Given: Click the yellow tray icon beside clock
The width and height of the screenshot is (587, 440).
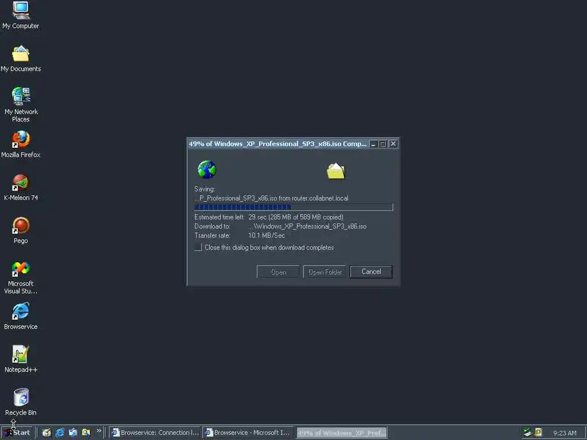Looking at the screenshot, I should click(x=538, y=432).
